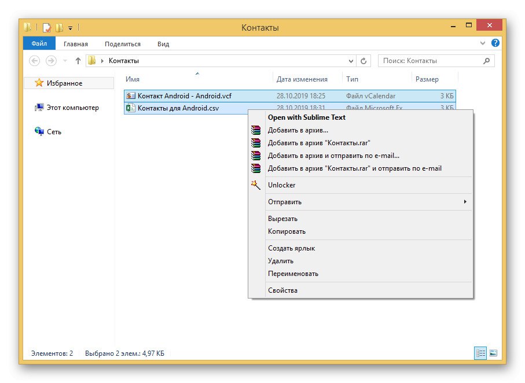Open the recent locations dropdown arrow

click(65, 61)
